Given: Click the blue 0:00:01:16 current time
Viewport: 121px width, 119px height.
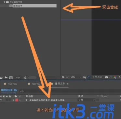Looking at the screenshot, I should click(9, 90).
